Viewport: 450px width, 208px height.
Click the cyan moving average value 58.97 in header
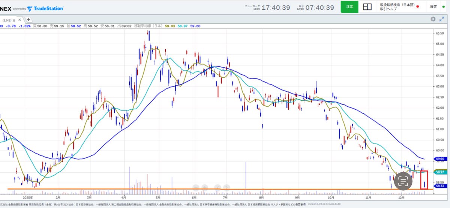(183, 26)
